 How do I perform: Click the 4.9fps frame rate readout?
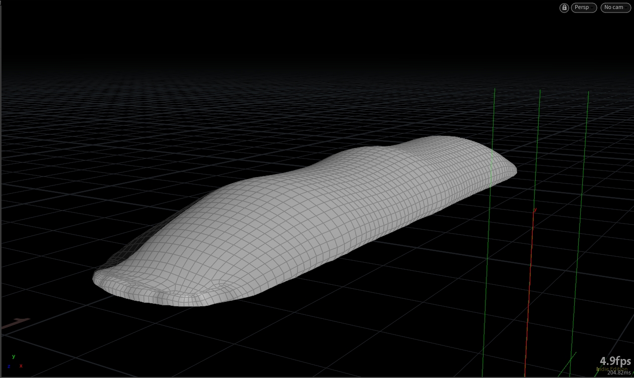[x=615, y=361]
